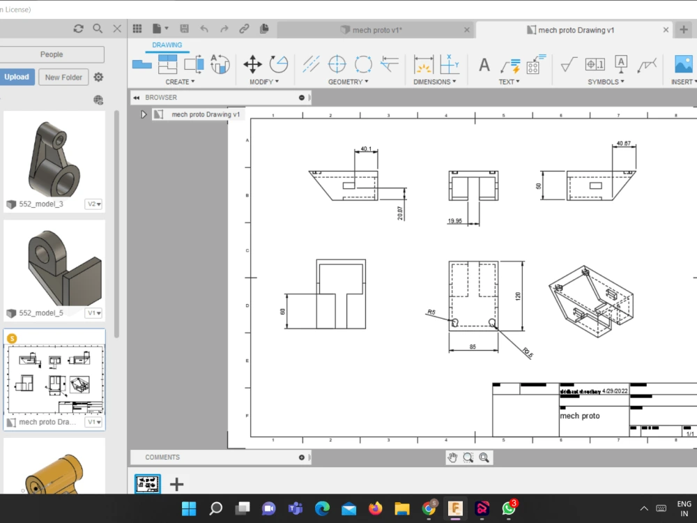Activate the Centerline tool in Geometry panel
This screenshot has height=523, width=697.
[x=311, y=65]
